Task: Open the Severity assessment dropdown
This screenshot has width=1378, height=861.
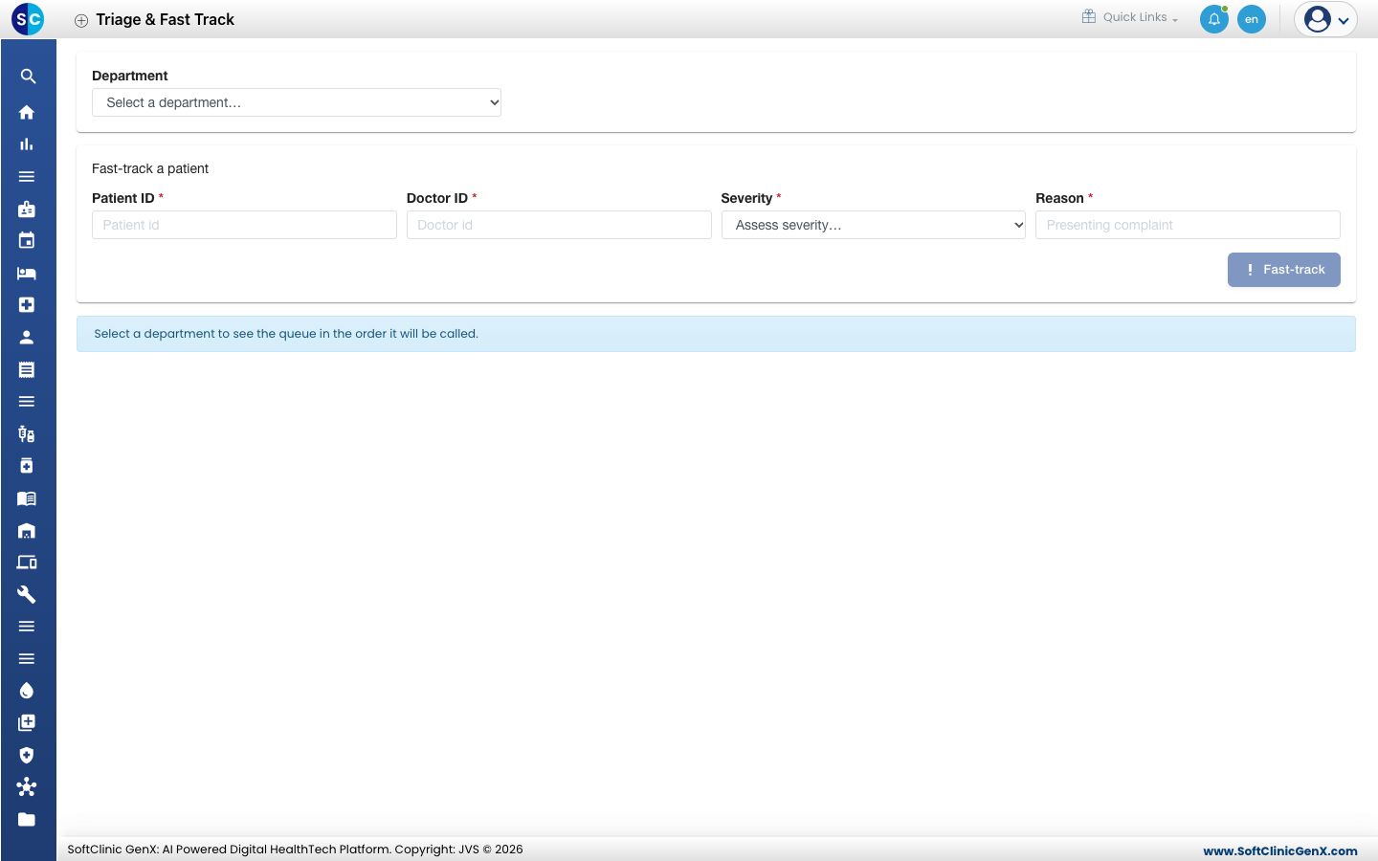Action: point(874,225)
